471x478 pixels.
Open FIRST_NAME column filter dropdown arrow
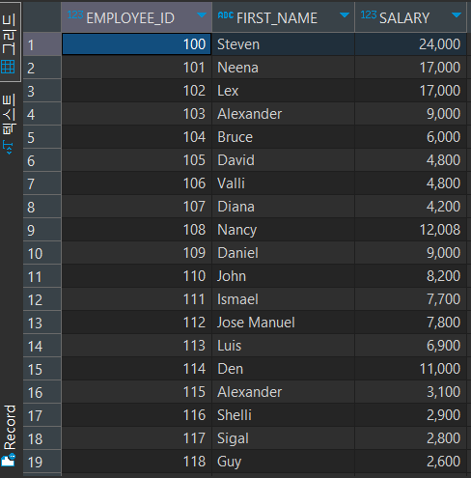pyautogui.click(x=345, y=15)
